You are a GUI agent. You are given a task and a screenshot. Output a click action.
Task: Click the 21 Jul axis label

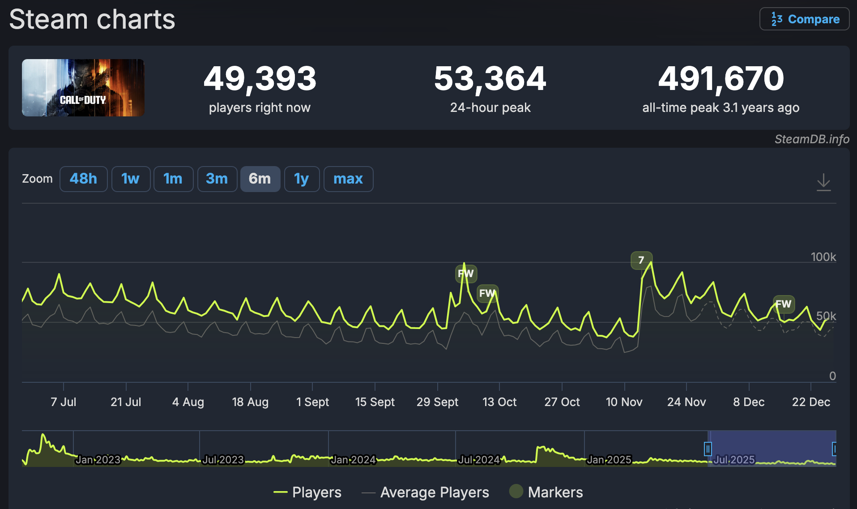click(x=126, y=402)
